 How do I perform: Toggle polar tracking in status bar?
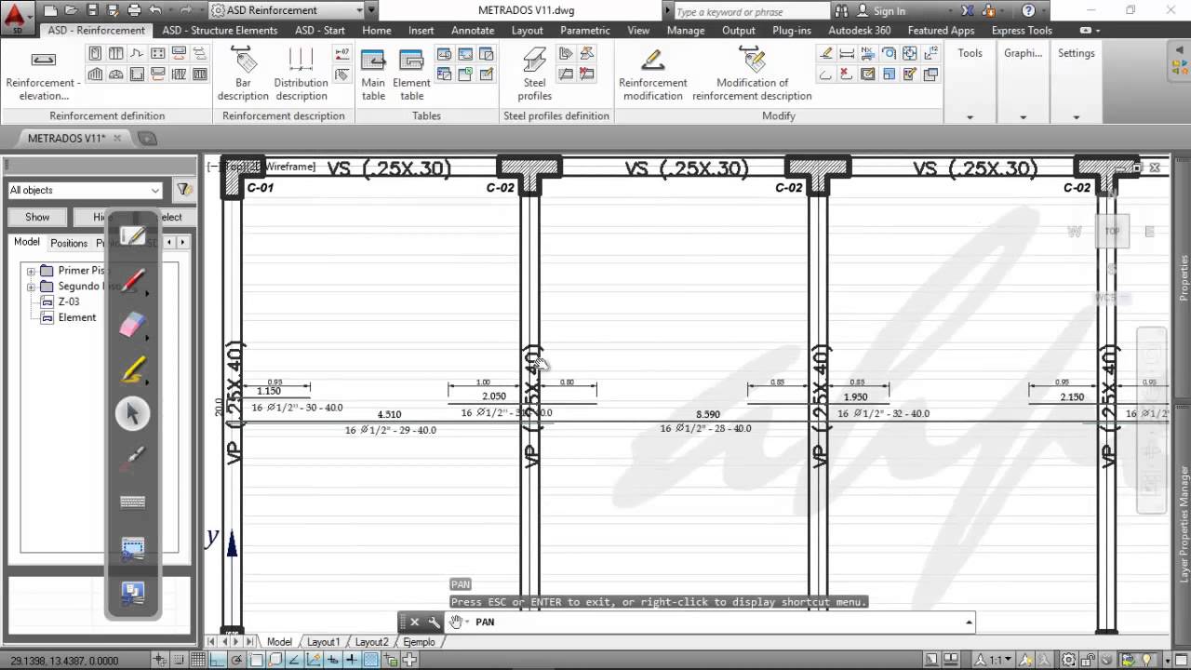(x=236, y=660)
